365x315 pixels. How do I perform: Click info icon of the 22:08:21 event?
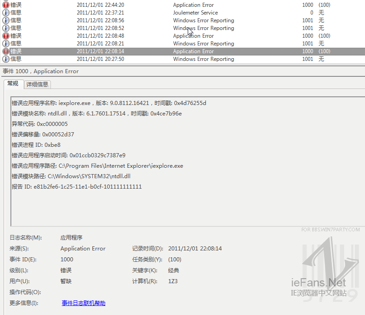[6, 44]
